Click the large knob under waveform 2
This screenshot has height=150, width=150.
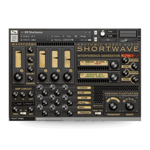55,77
